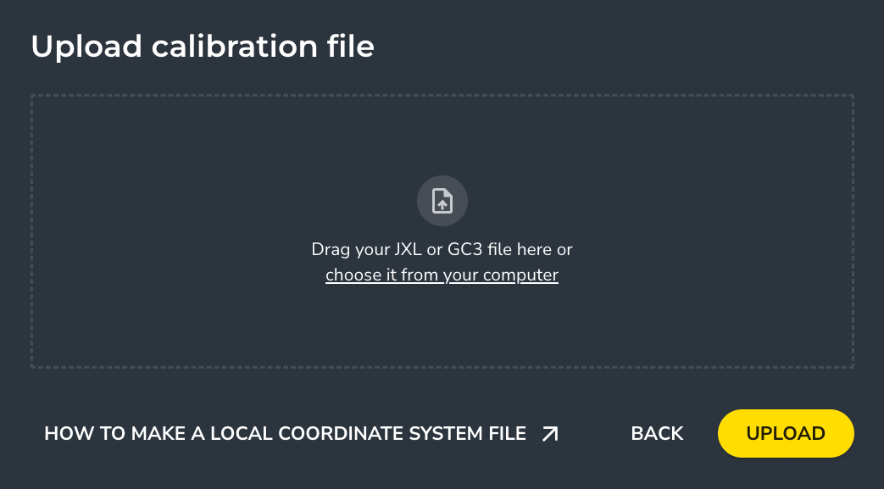Viewport: 884px width, 489px height.
Task: Click the 'Upload calibration file' heading
Action: point(203,46)
